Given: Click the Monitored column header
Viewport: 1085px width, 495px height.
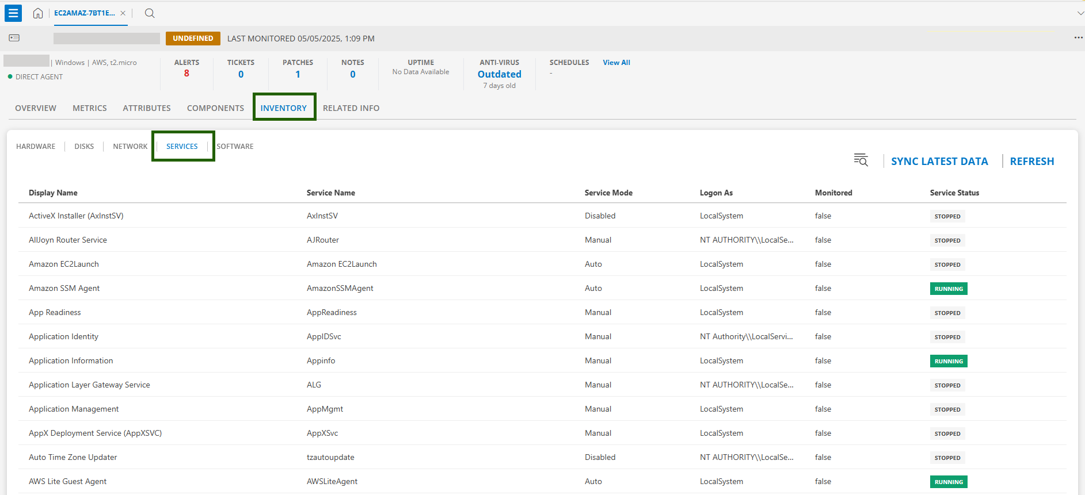Looking at the screenshot, I should point(833,193).
